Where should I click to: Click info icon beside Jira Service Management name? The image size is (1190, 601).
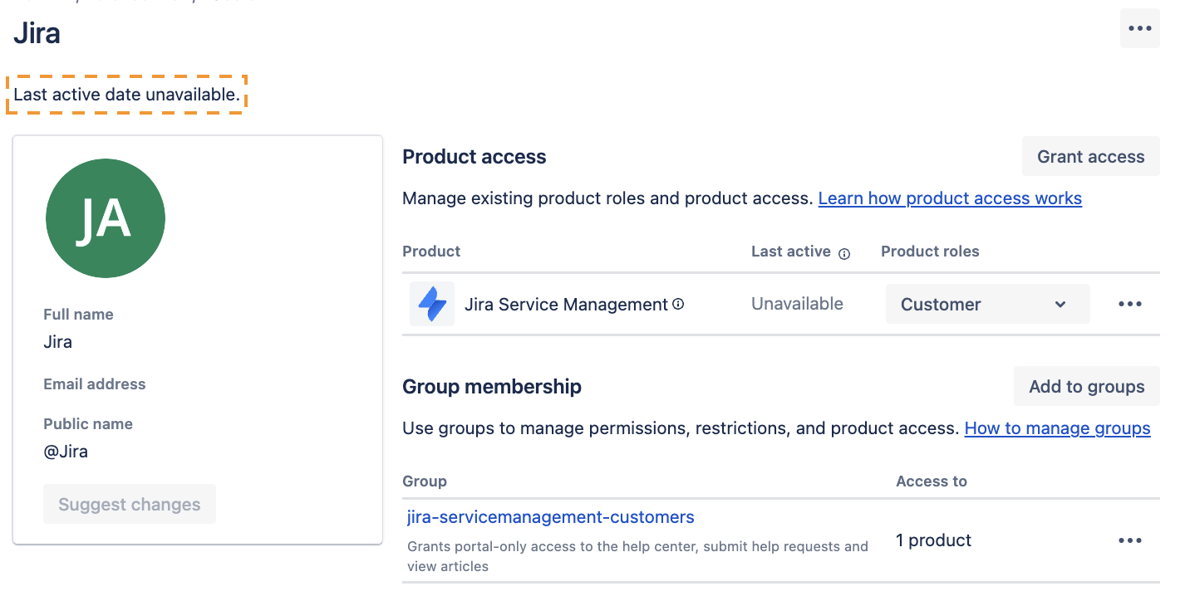(678, 305)
